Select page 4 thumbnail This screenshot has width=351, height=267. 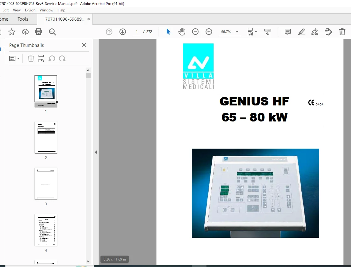tap(46, 230)
